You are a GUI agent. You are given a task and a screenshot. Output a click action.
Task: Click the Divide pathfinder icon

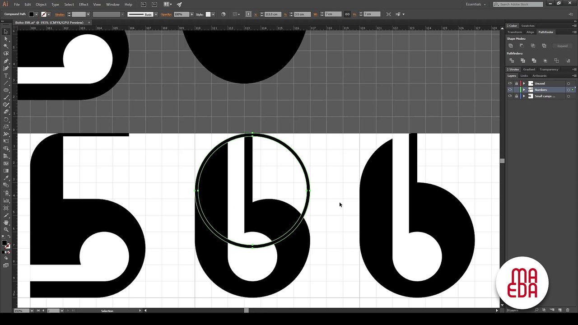[x=512, y=60]
